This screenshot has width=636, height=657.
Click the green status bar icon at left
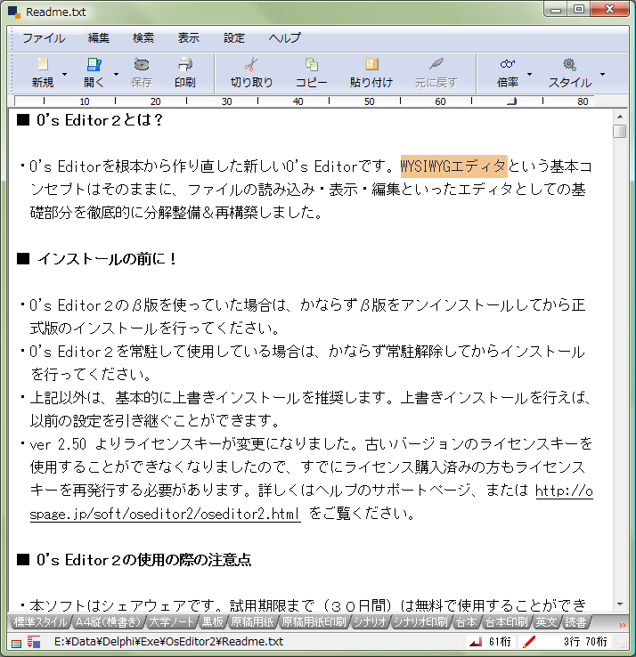coord(16,643)
